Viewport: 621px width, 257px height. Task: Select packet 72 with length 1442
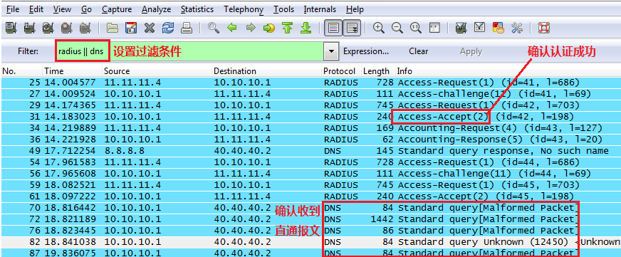(x=310, y=219)
